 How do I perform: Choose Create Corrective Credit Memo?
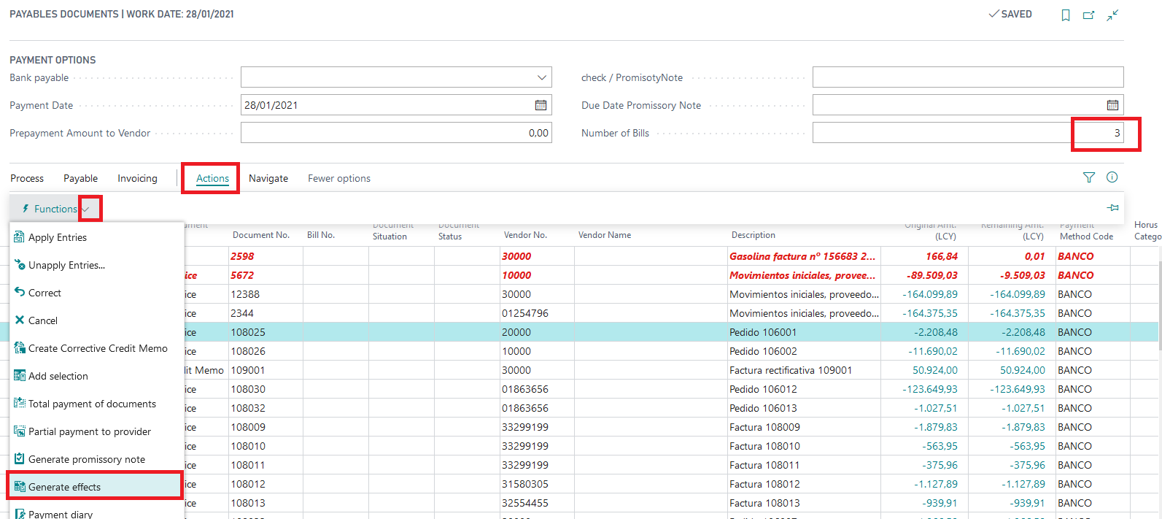pyautogui.click(x=96, y=348)
